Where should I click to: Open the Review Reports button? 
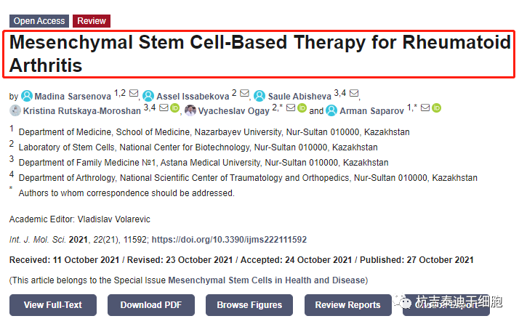click(347, 305)
